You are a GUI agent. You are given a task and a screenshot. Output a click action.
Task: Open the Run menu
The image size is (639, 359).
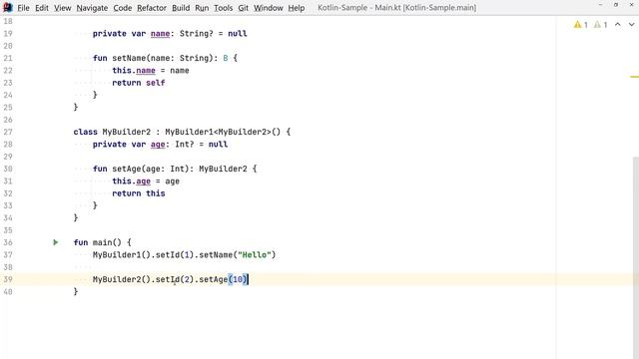(202, 8)
